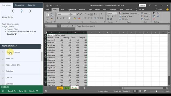Image resolution: width=171 pixels, height=96 pixels.
Task: Go to previous instruction arrow
Action: [13, 11]
